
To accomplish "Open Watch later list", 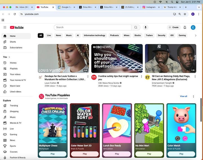I will coord(16,86).
